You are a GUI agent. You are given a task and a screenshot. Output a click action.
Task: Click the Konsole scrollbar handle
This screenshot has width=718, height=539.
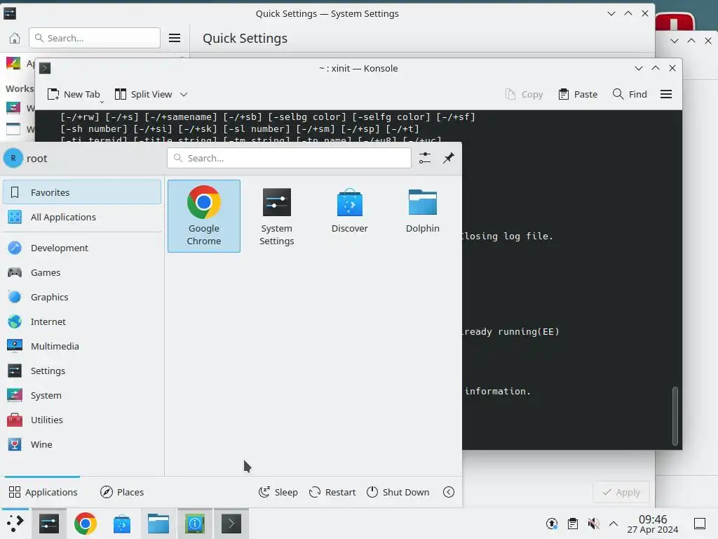tap(675, 415)
